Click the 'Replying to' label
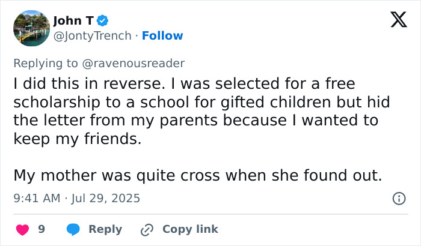 point(45,63)
